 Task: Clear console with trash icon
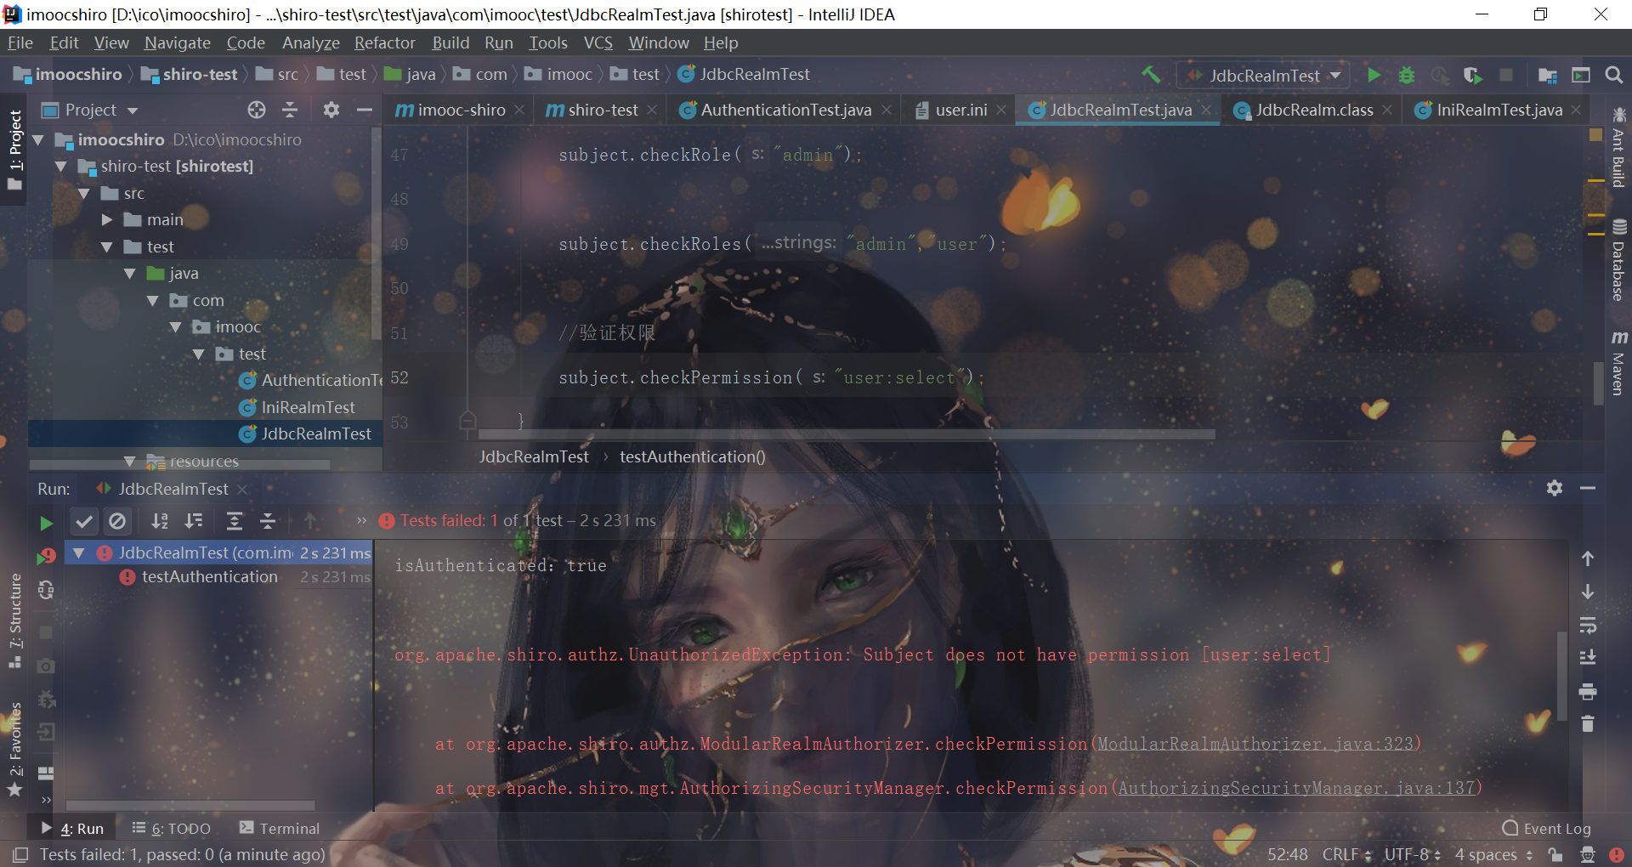[1587, 724]
